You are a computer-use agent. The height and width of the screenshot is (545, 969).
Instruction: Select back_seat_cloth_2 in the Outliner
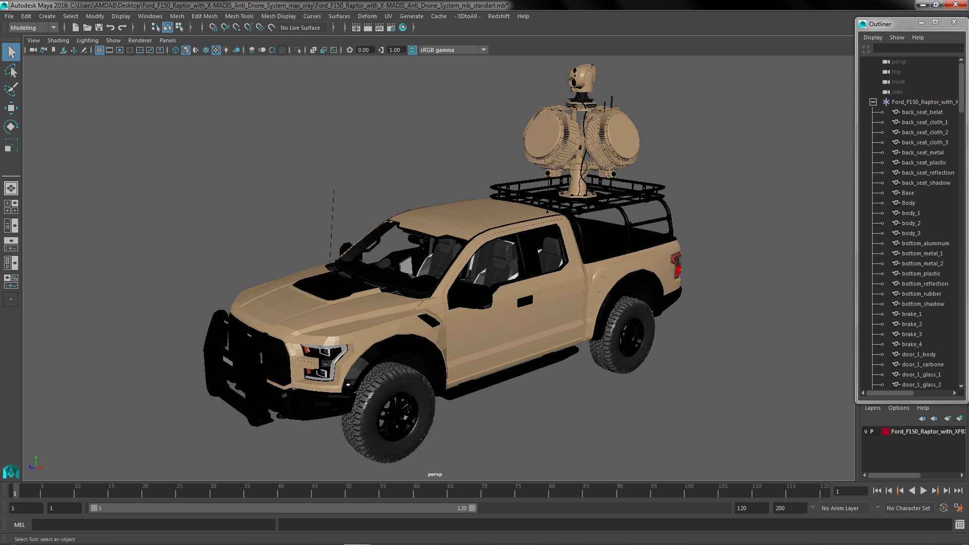pos(925,132)
